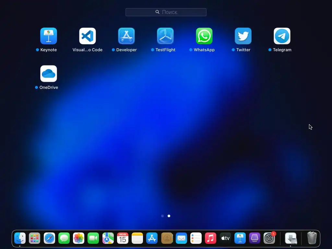This screenshot has width=332, height=249.
Task: Open Music from the Dock
Action: click(x=210, y=238)
